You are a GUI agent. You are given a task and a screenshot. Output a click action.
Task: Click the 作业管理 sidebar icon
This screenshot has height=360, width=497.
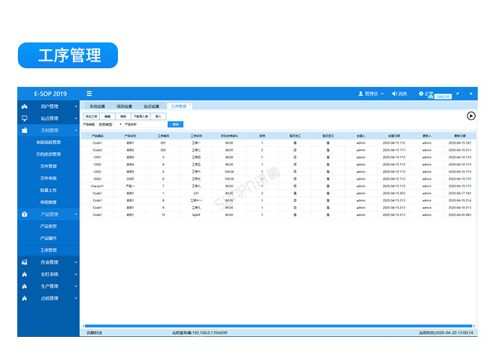pyautogui.click(x=25, y=263)
